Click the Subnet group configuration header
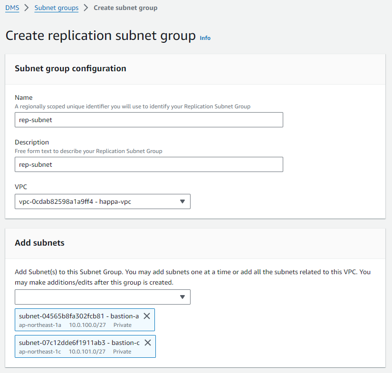 tap(70, 68)
